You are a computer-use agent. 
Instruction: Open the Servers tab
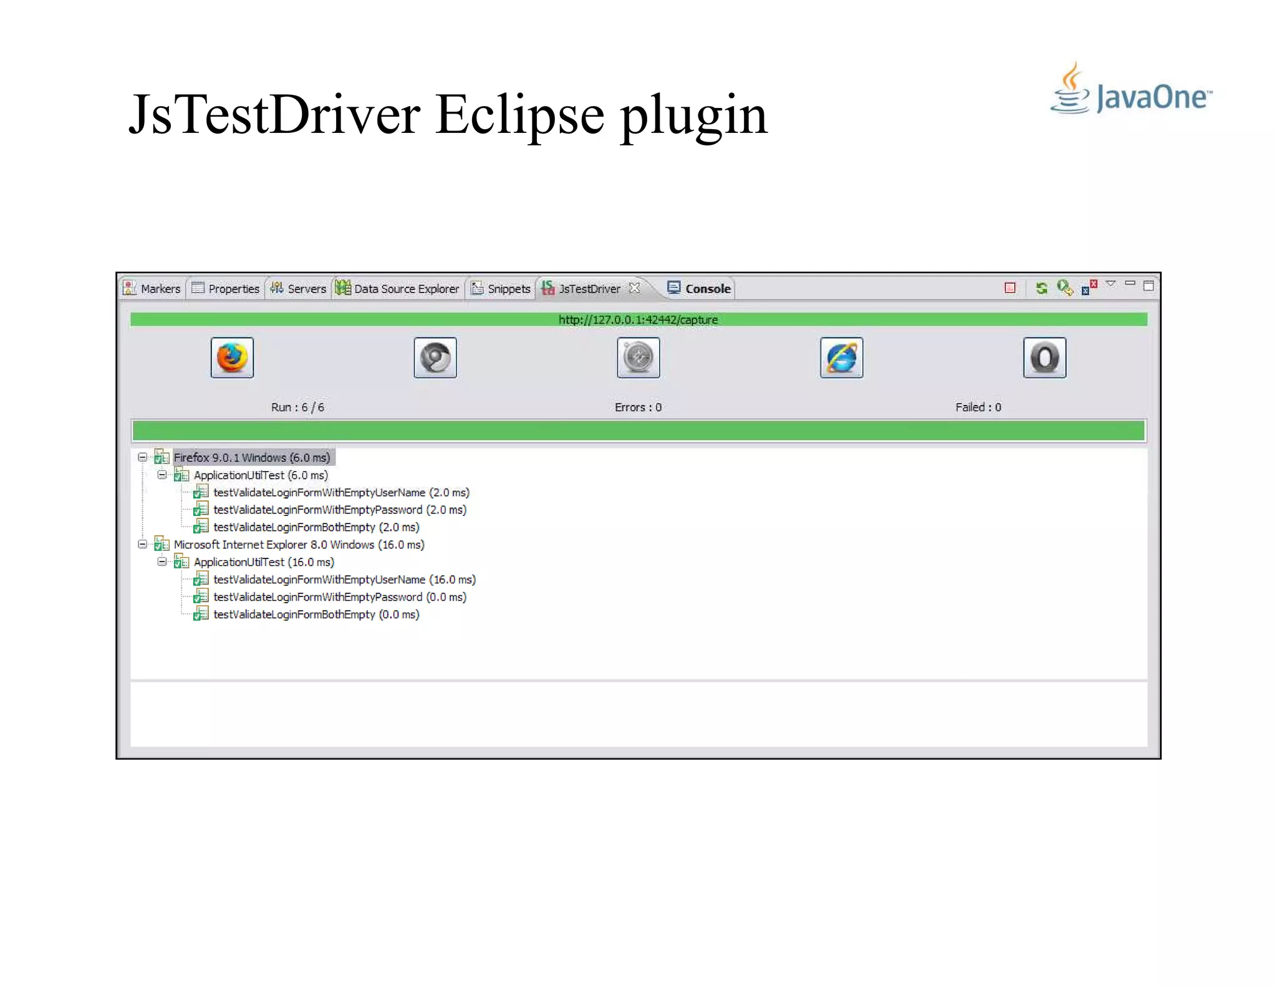coord(298,288)
